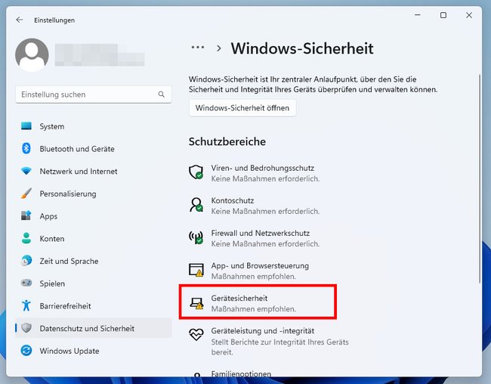
Task: Click App- und Browsersteuerung text
Action: [260, 265]
